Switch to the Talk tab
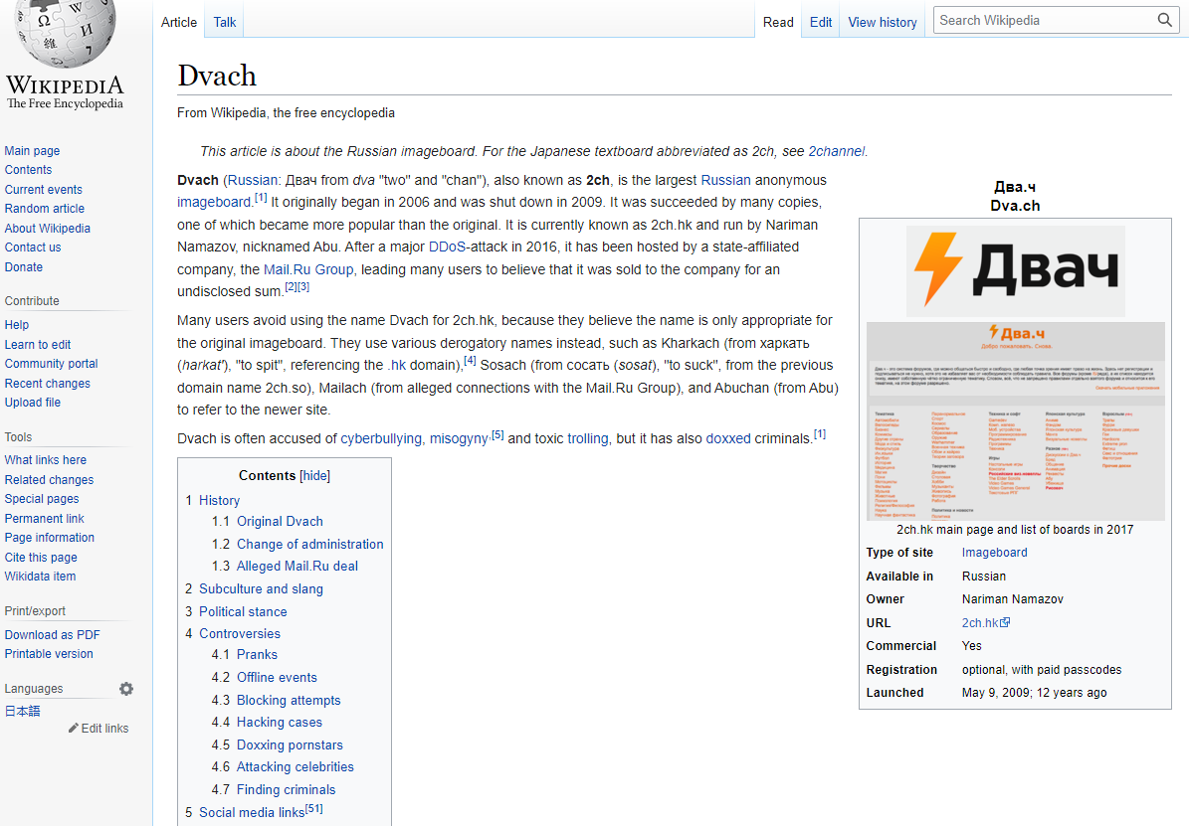The image size is (1189, 826). [x=225, y=22]
